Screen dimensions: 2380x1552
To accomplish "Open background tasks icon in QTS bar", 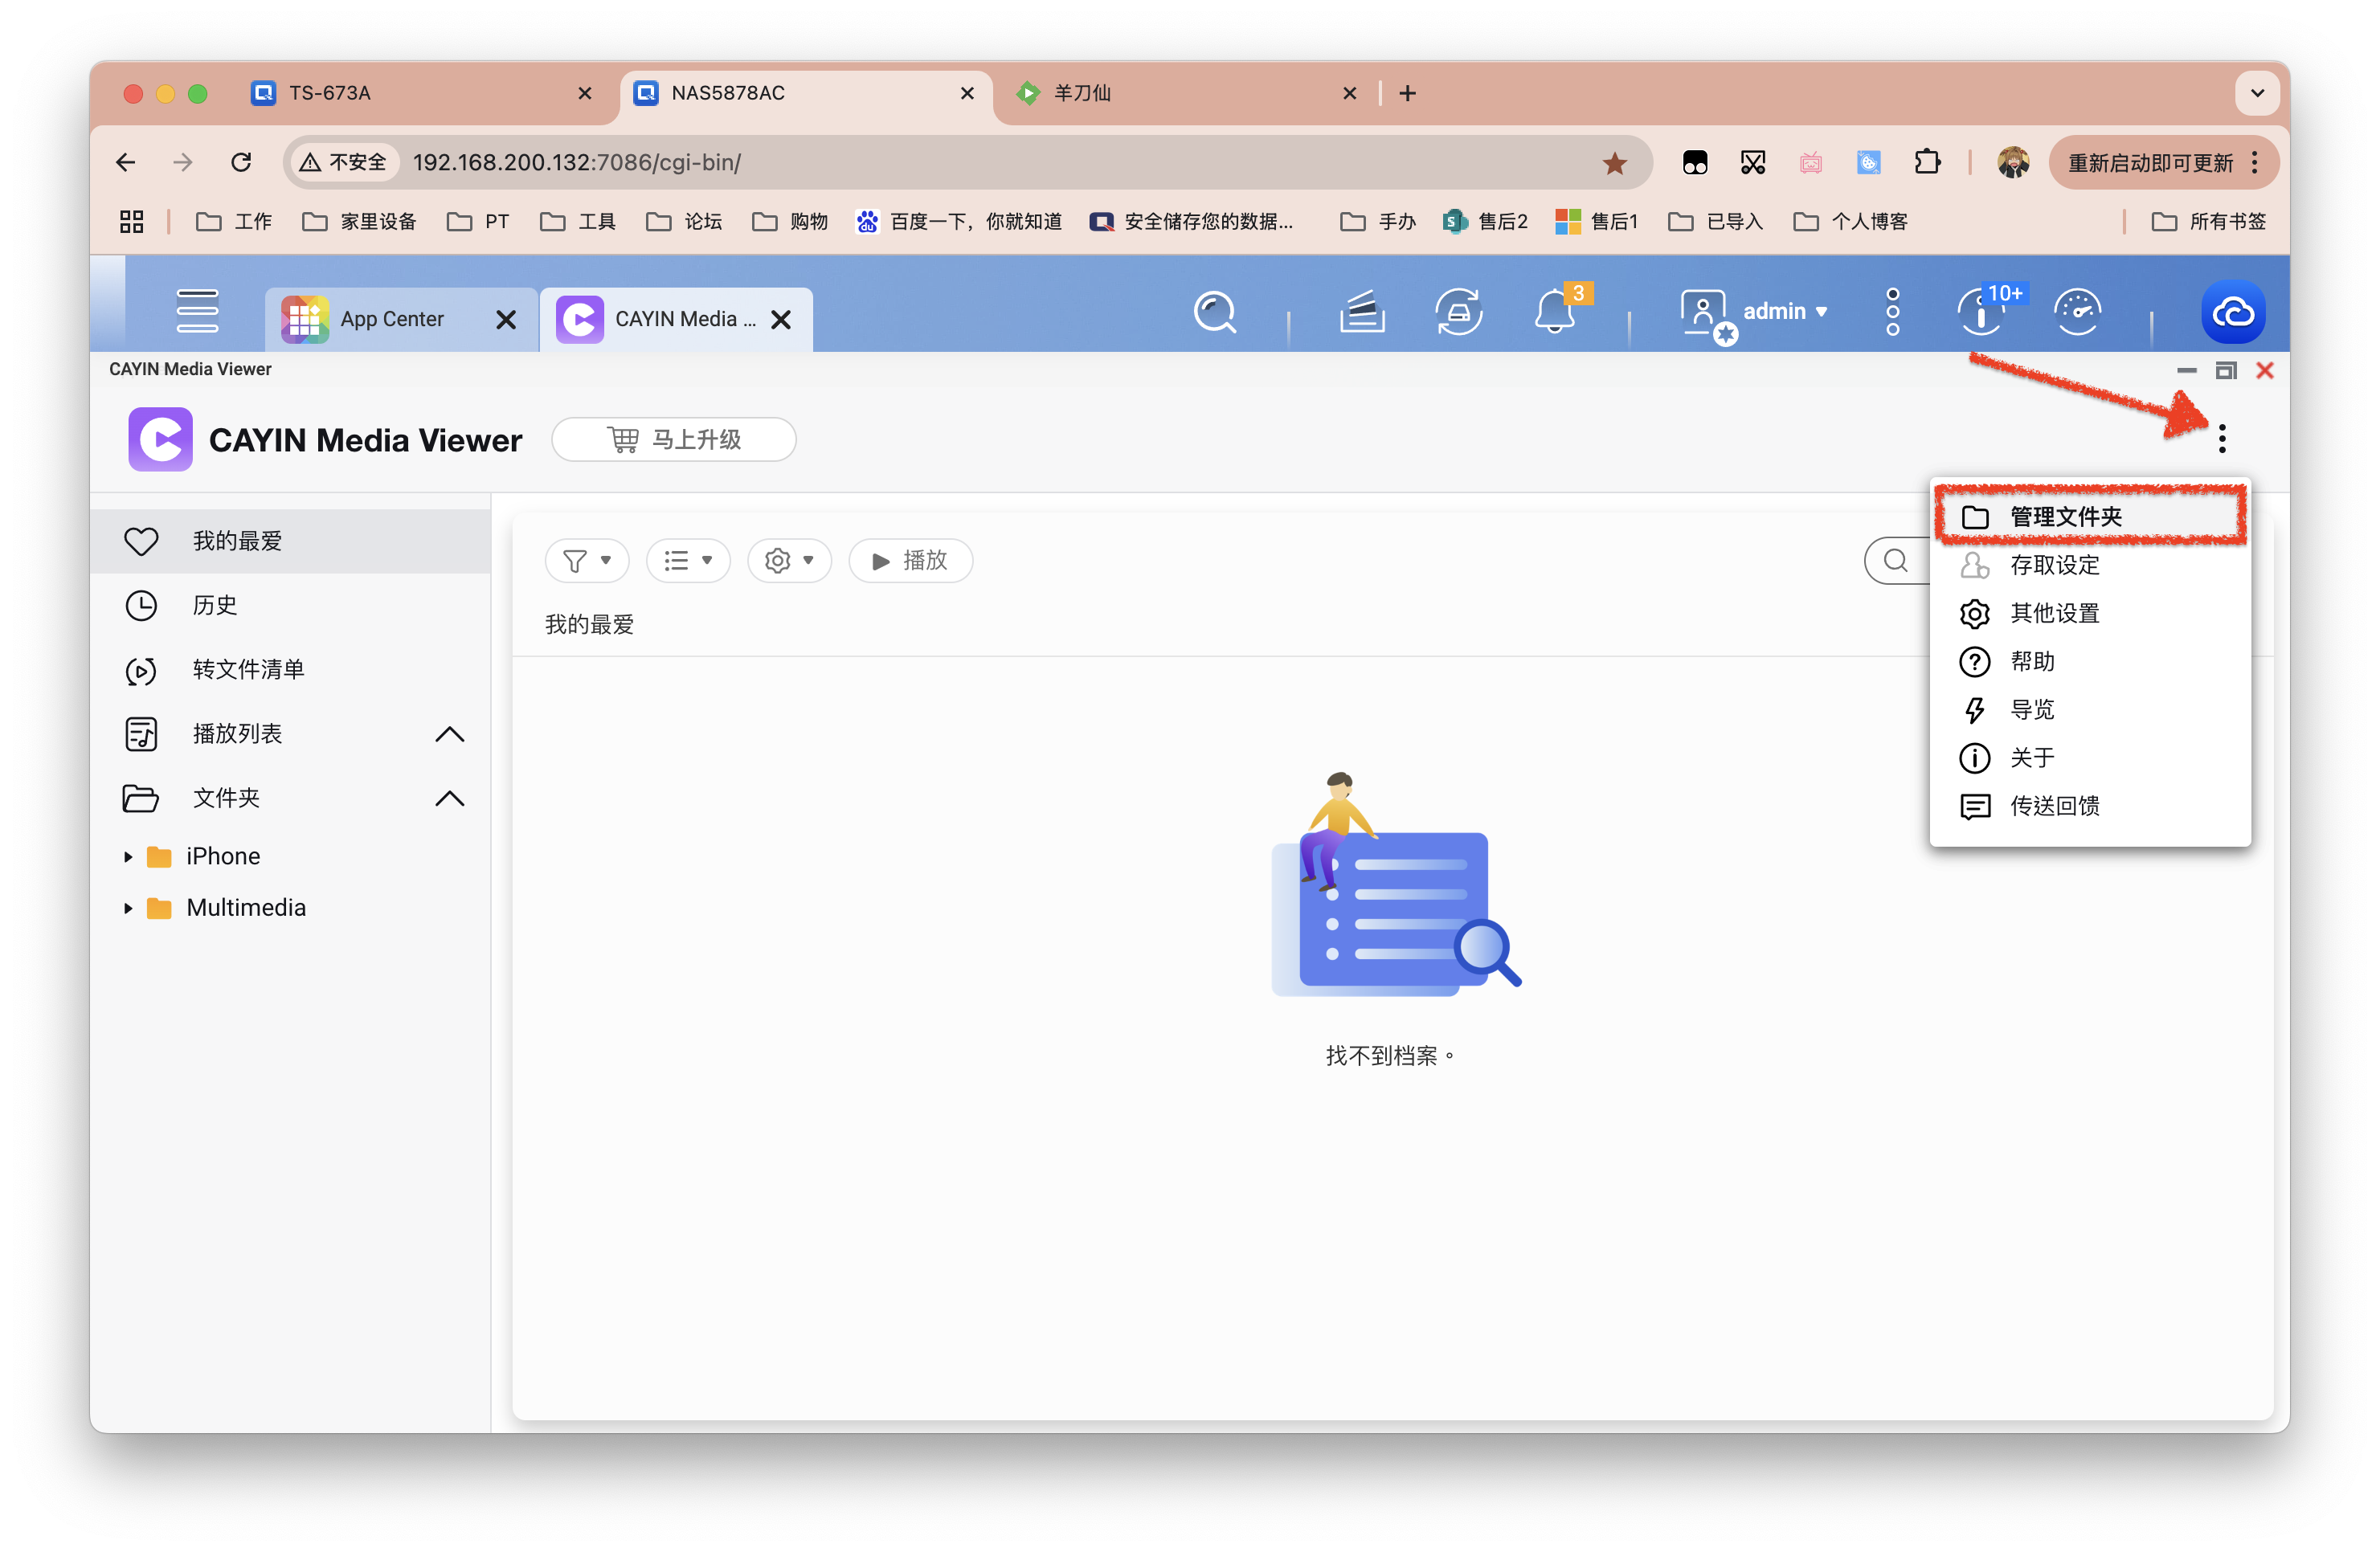I will 1361,312.
